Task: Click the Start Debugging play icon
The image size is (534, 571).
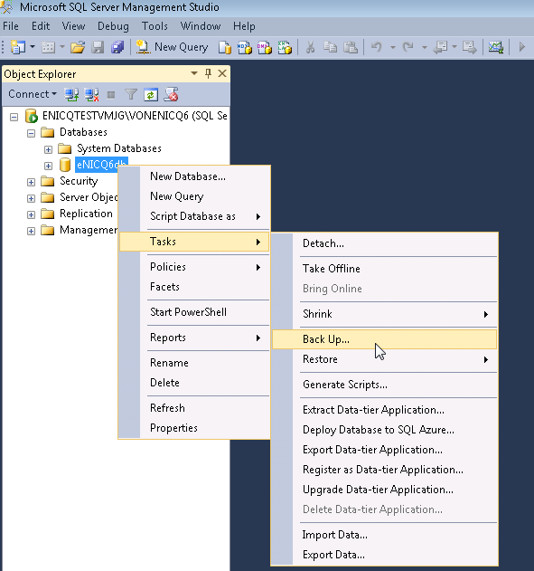Action: [522, 47]
